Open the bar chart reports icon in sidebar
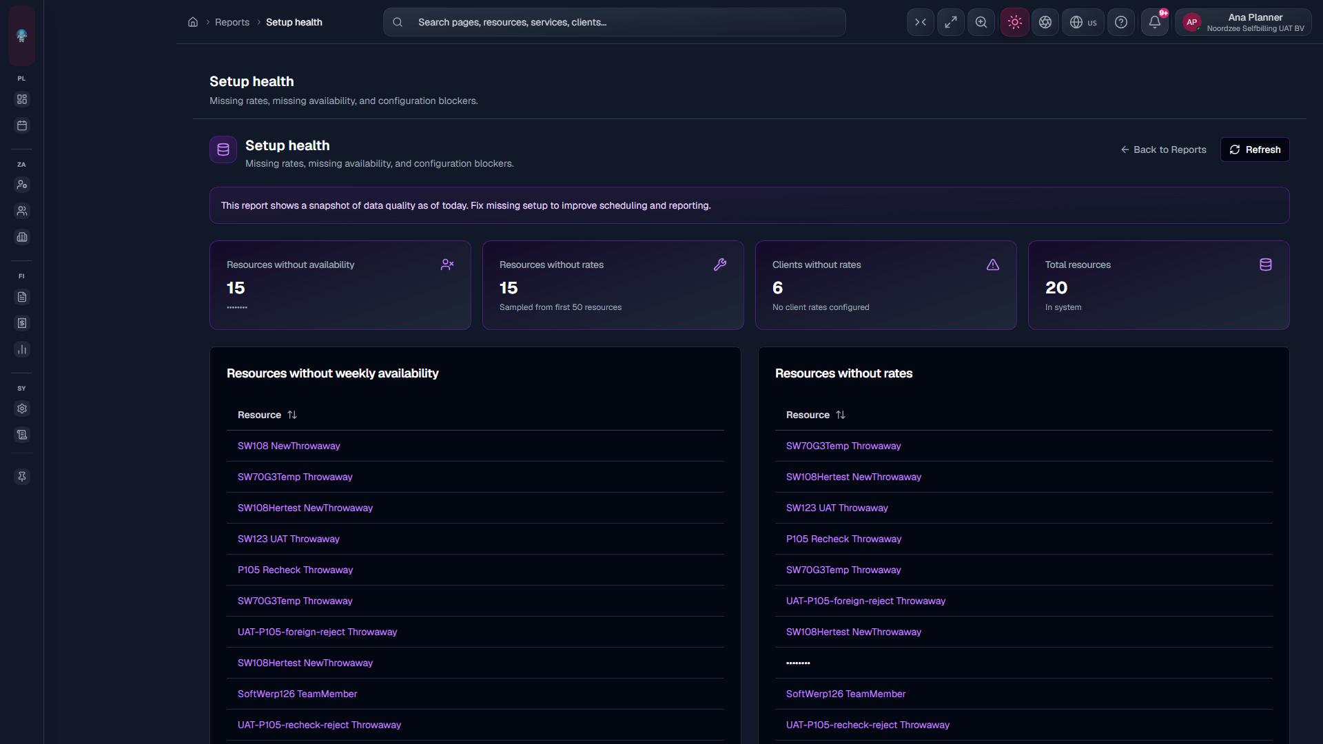Screen dimensions: 1323x744 (22, 349)
